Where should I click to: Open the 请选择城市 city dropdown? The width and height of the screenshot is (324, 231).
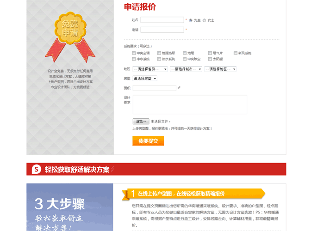(186, 69)
